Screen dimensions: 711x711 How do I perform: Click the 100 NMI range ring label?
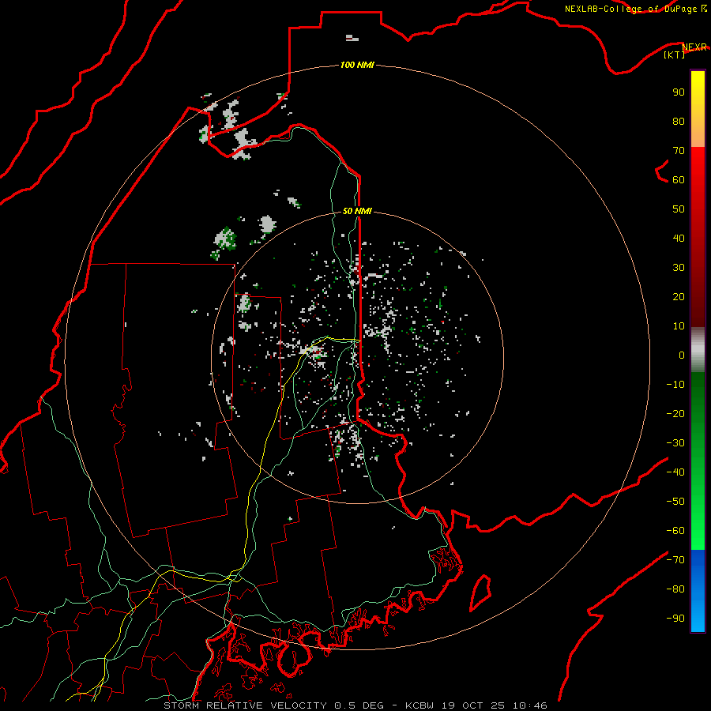click(357, 65)
